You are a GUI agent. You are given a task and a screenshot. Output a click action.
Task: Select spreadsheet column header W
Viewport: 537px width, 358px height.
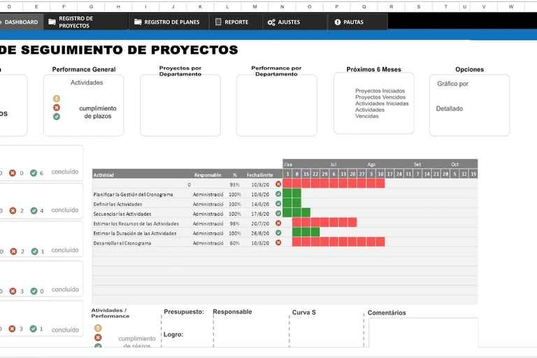pos(510,6)
